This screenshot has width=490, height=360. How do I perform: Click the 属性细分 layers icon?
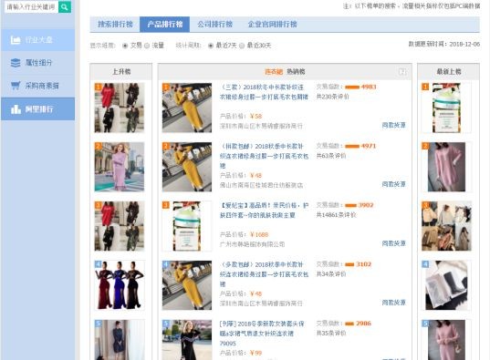(x=16, y=63)
